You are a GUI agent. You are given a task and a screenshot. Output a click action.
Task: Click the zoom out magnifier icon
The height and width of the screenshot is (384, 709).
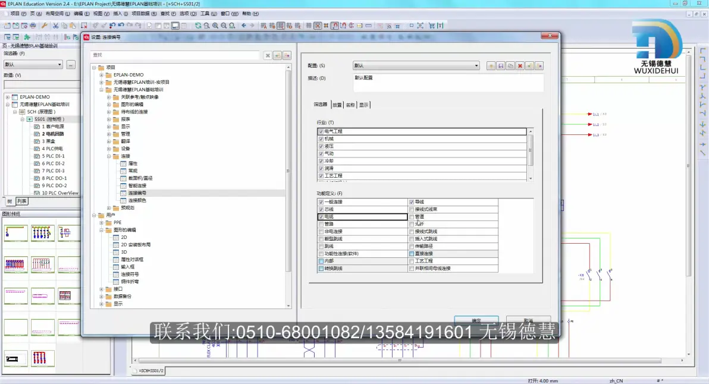point(224,26)
